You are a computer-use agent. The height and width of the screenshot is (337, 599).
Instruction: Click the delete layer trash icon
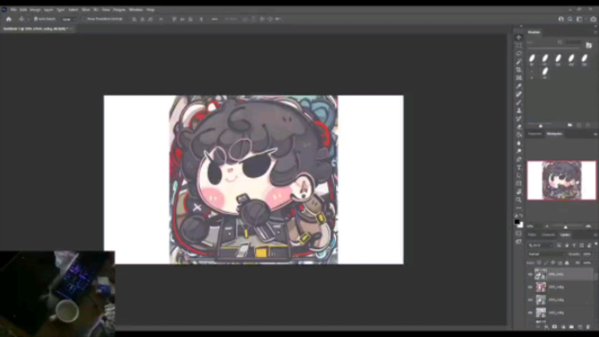(x=588, y=327)
